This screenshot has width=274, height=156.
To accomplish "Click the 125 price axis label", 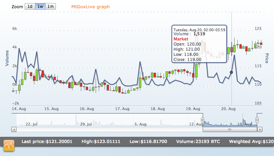I will pyautogui.click(x=258, y=28).
